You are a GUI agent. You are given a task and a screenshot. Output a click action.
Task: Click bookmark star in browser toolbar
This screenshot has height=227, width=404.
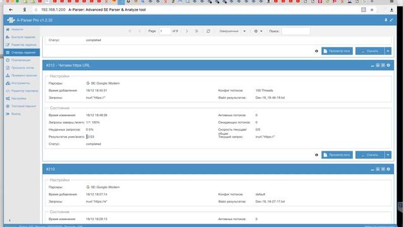372,10
